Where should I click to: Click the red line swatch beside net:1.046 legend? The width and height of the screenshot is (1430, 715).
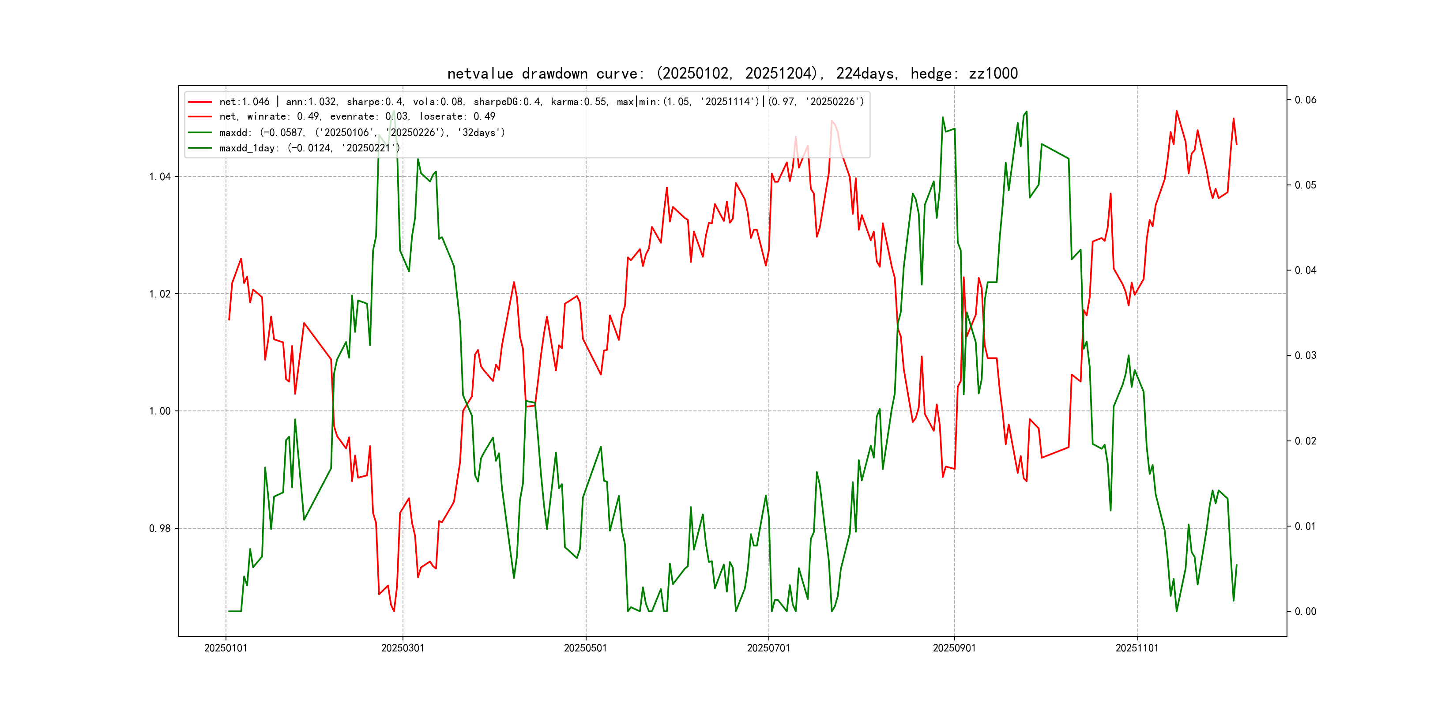pos(200,102)
